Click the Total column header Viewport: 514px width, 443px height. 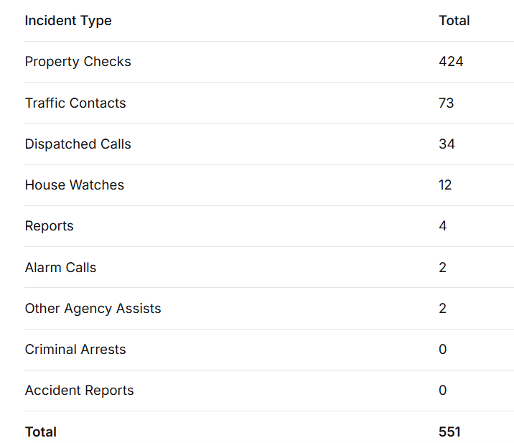click(454, 21)
